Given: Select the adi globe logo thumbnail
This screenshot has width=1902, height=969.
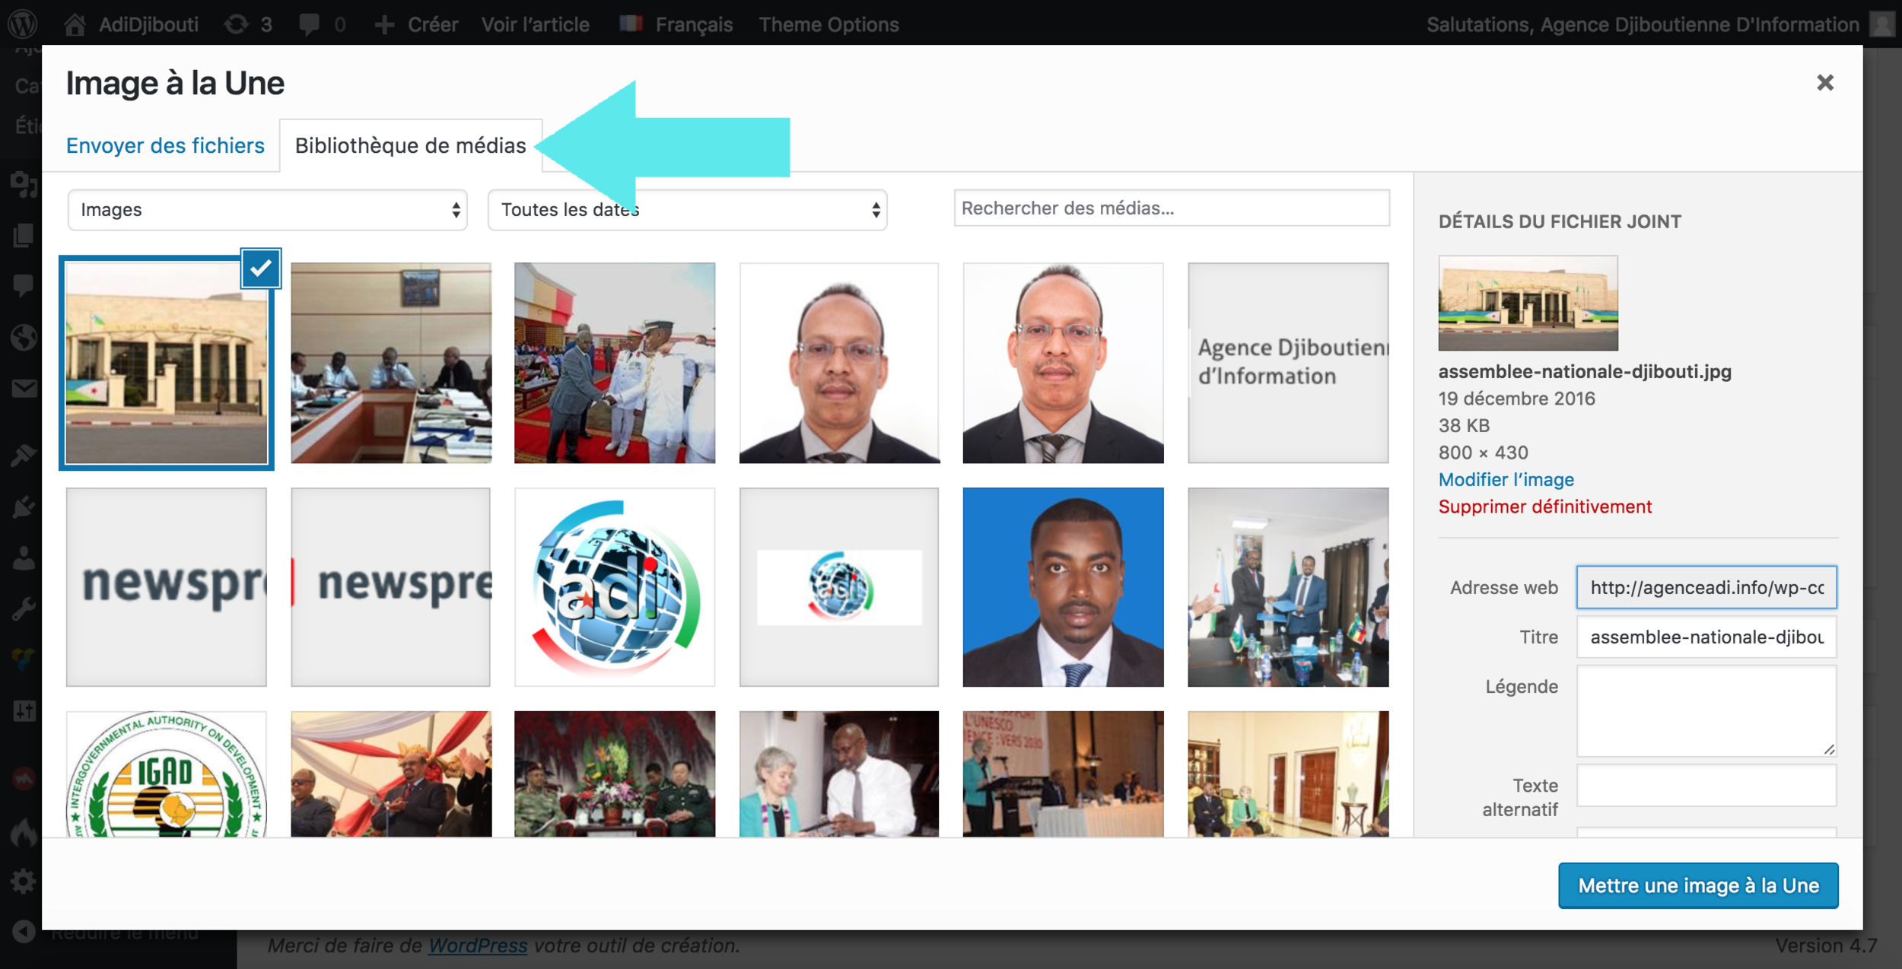Looking at the screenshot, I should pyautogui.click(x=614, y=587).
